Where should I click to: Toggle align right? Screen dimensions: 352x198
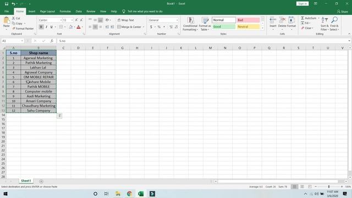point(100,27)
